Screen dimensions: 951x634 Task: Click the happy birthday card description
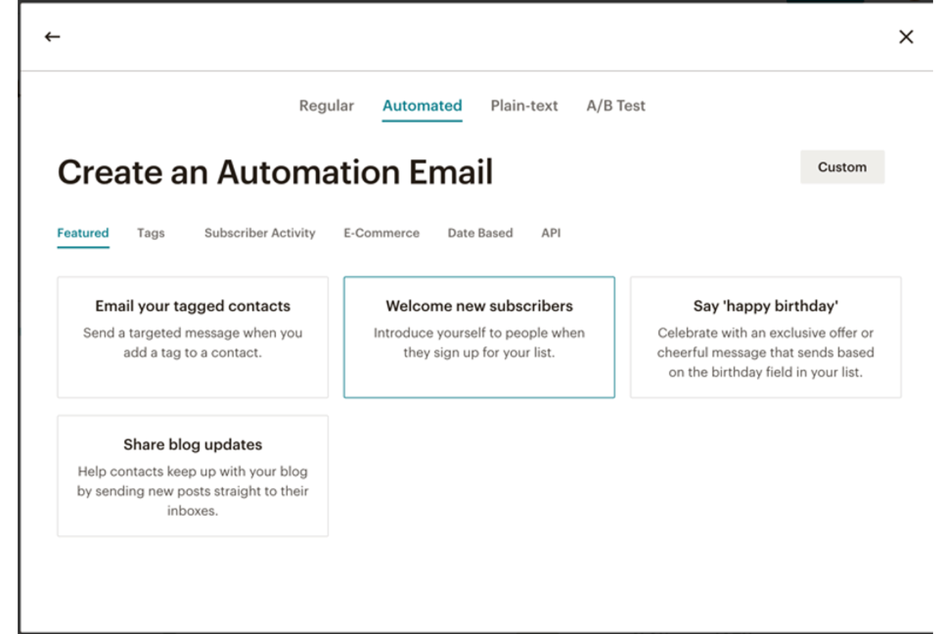(x=765, y=352)
